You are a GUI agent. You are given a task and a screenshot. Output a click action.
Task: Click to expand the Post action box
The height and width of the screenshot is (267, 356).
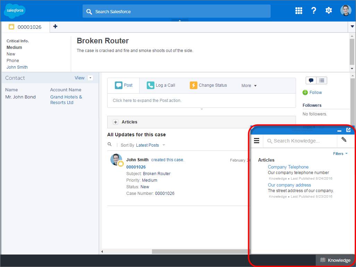pyautogui.click(x=201, y=101)
